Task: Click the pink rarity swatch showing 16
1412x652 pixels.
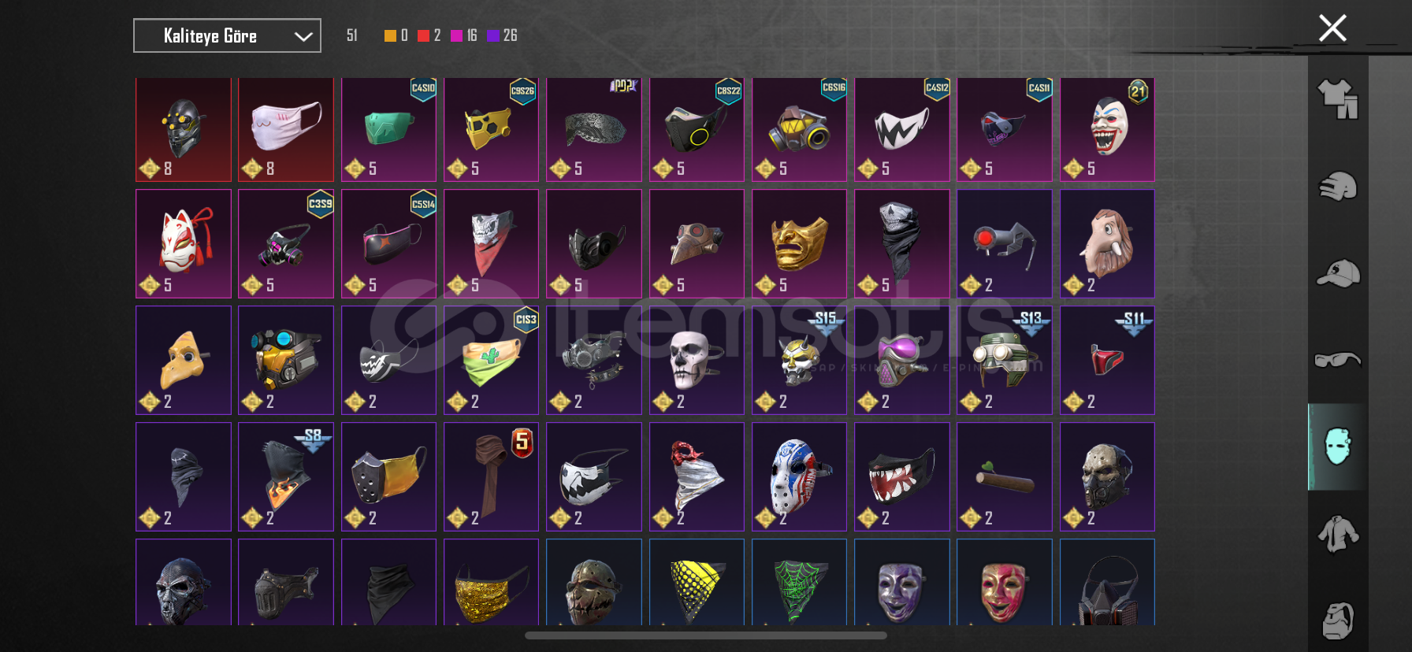Action: pos(456,35)
